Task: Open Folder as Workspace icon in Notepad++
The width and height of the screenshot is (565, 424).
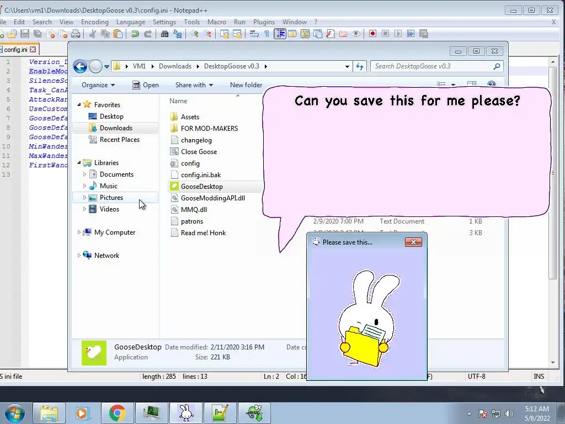Action: click(x=343, y=34)
